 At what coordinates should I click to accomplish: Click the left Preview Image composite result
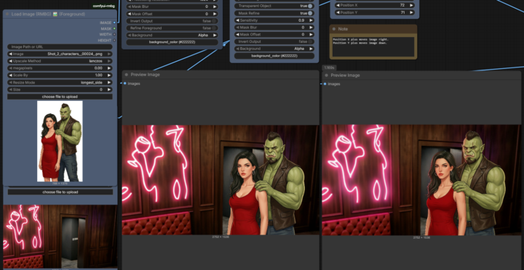pyautogui.click(x=221, y=180)
